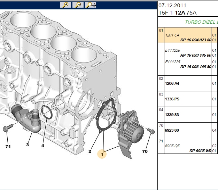218x190 pixels.
Task: Select part callout number 71 in diagram
Action: [8, 147]
